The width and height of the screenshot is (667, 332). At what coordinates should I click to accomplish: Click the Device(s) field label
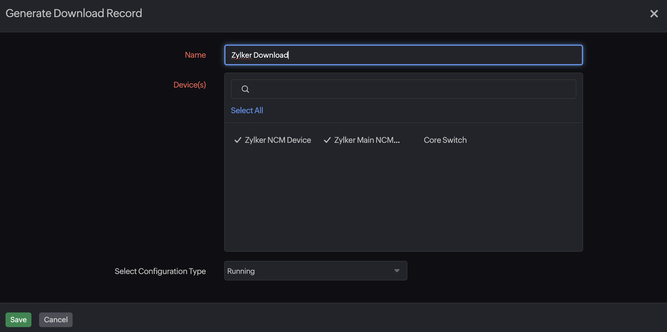pos(189,85)
